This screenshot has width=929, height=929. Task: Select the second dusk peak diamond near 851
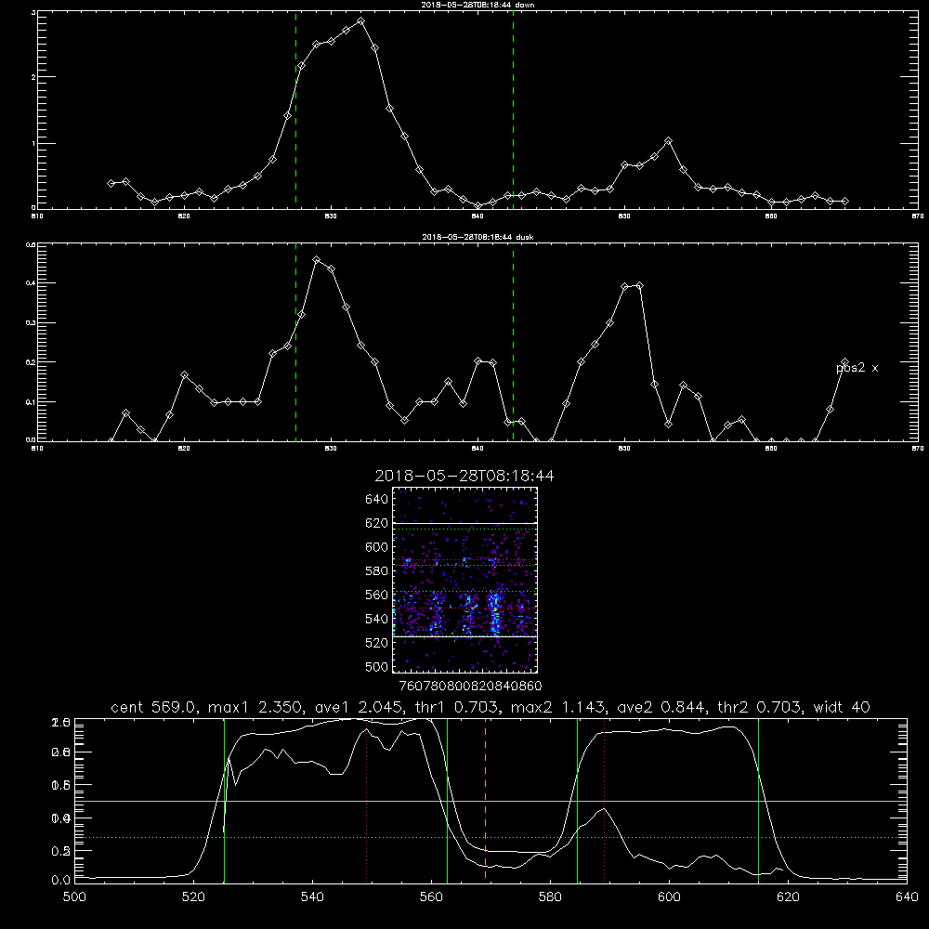point(639,285)
